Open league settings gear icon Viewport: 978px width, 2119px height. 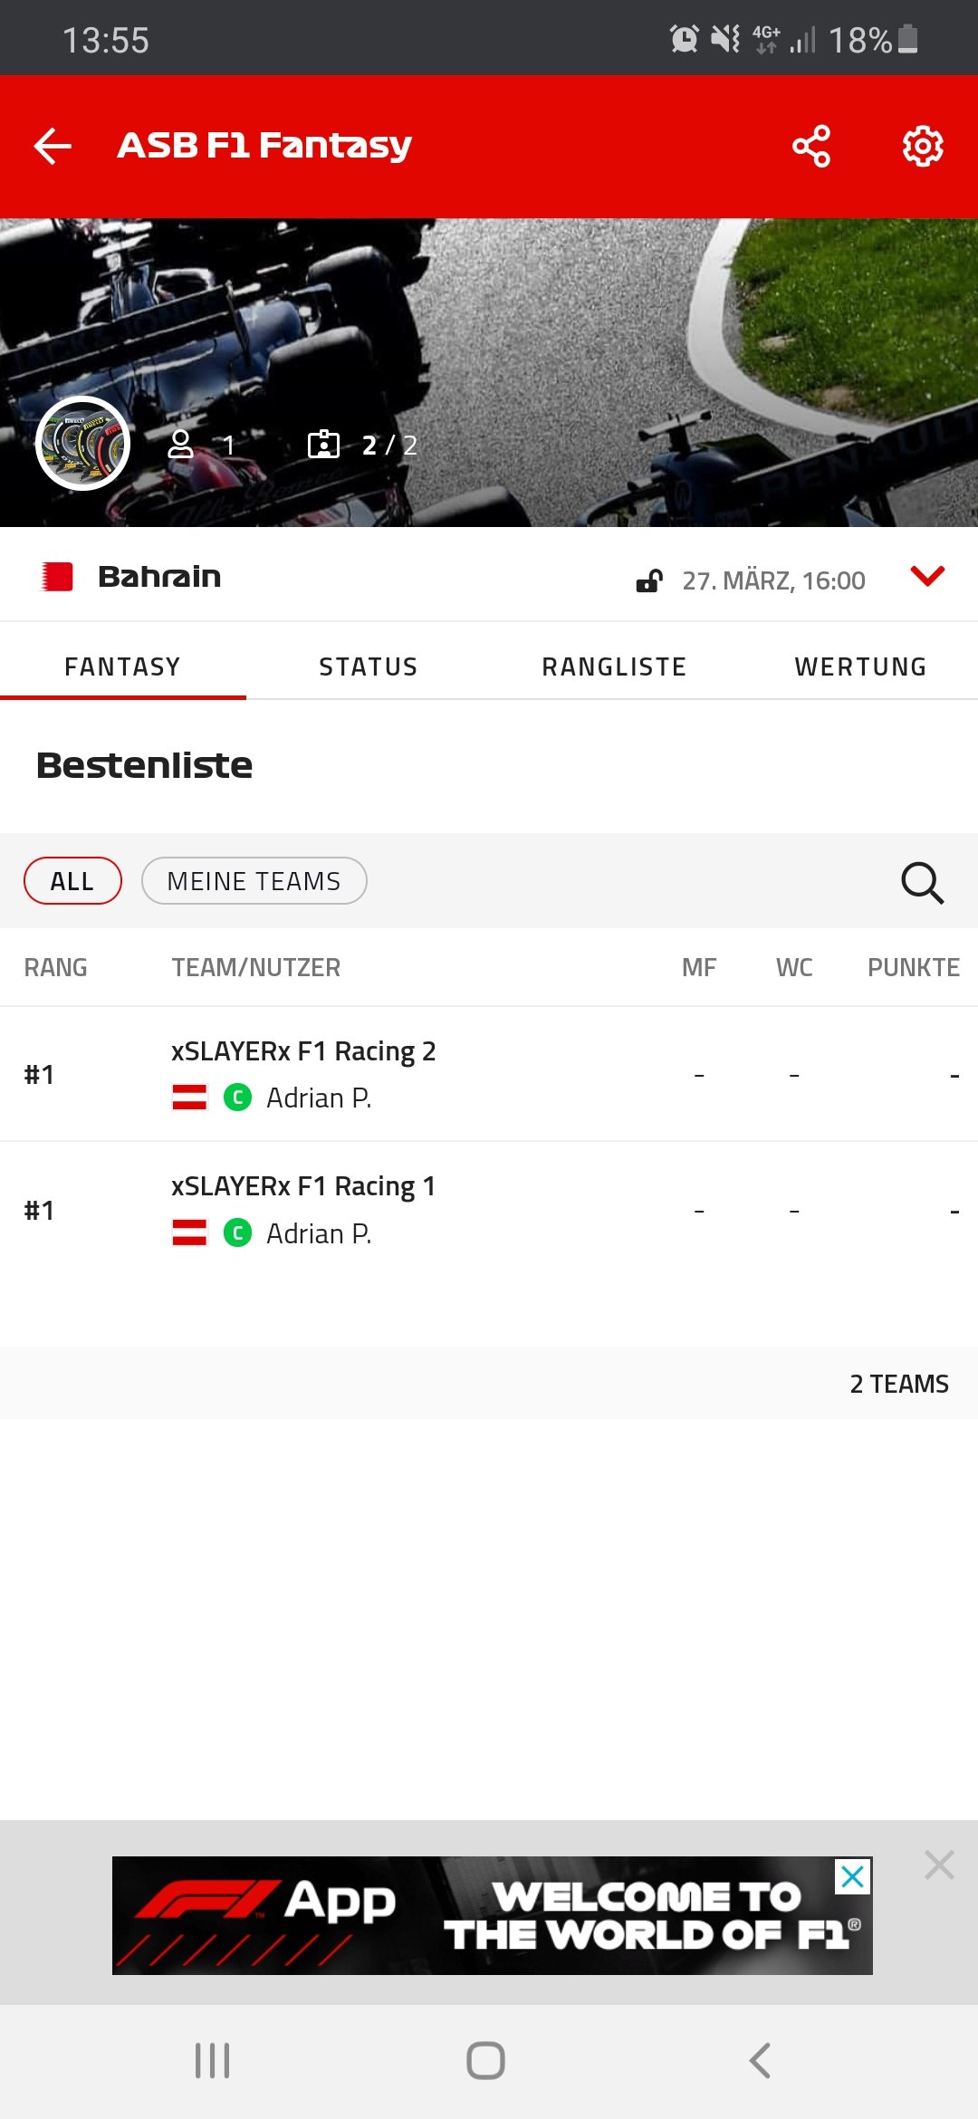click(923, 146)
